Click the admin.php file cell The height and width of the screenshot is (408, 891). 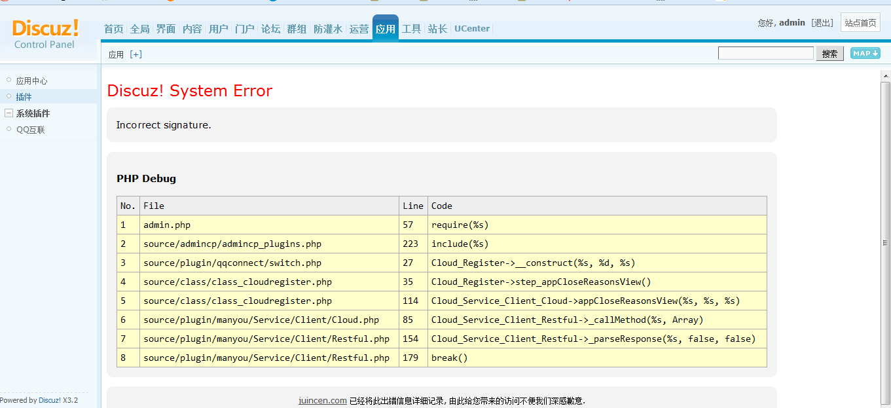(x=269, y=225)
